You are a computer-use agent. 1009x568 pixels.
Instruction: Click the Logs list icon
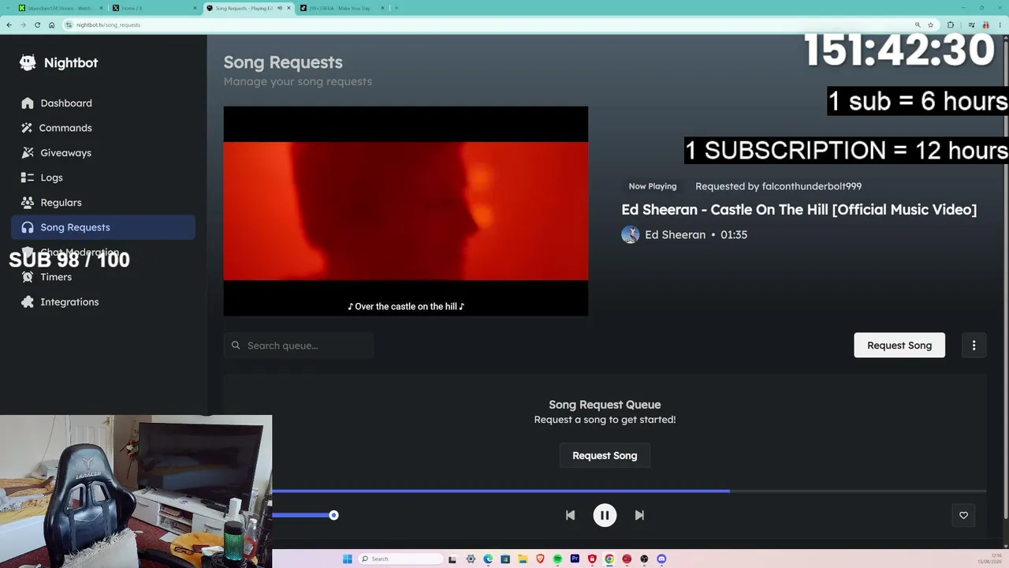pyautogui.click(x=28, y=177)
